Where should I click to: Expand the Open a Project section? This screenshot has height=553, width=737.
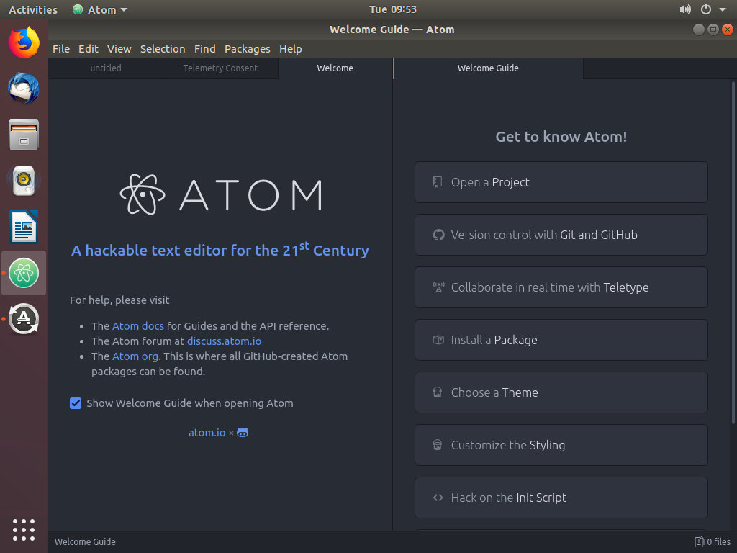561,182
